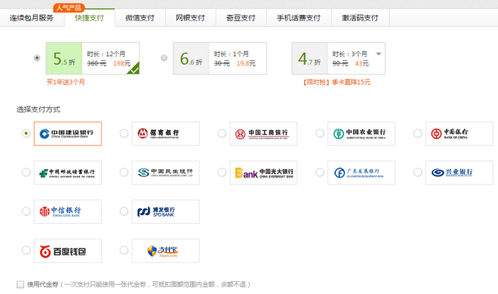
Task: Toggle radio button for 兴业银行
Action: tap(418, 173)
